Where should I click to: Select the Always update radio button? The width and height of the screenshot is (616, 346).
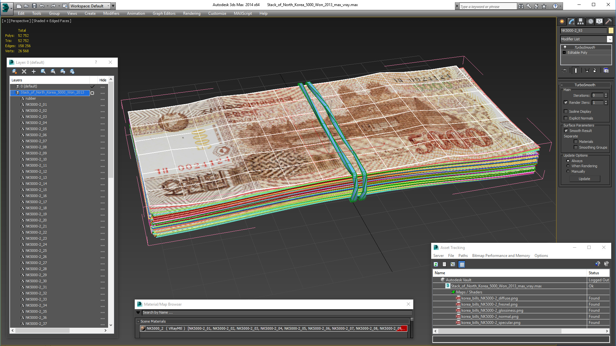pos(568,161)
